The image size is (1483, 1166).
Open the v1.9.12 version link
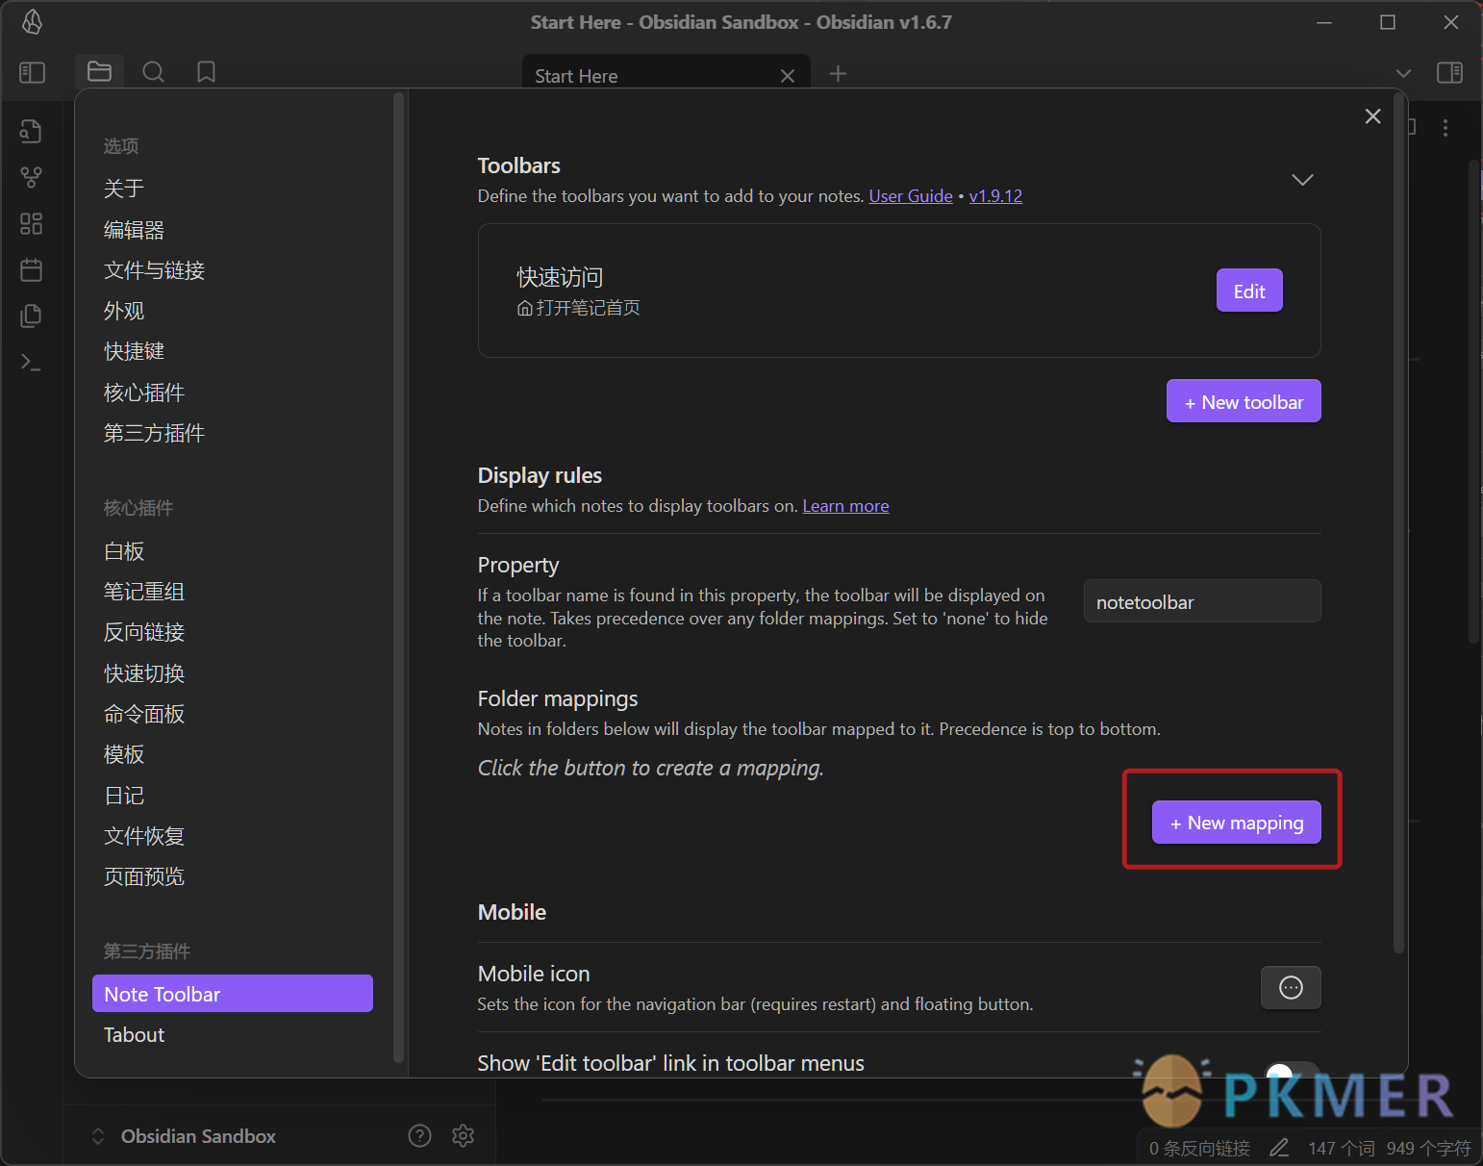click(995, 196)
